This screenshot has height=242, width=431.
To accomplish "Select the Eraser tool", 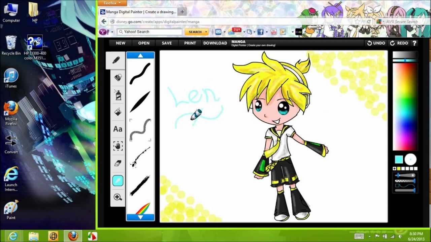I will pos(118,163).
